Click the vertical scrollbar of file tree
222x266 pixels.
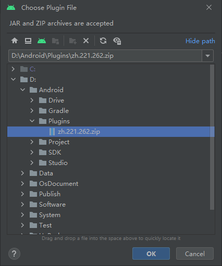pyautogui.click(x=212, y=137)
